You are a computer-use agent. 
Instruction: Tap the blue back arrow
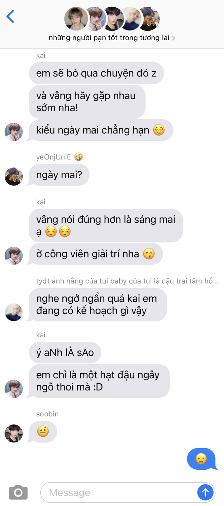pos(10,16)
